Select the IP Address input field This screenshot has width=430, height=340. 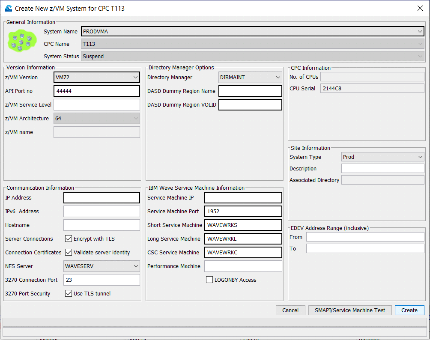tap(102, 197)
